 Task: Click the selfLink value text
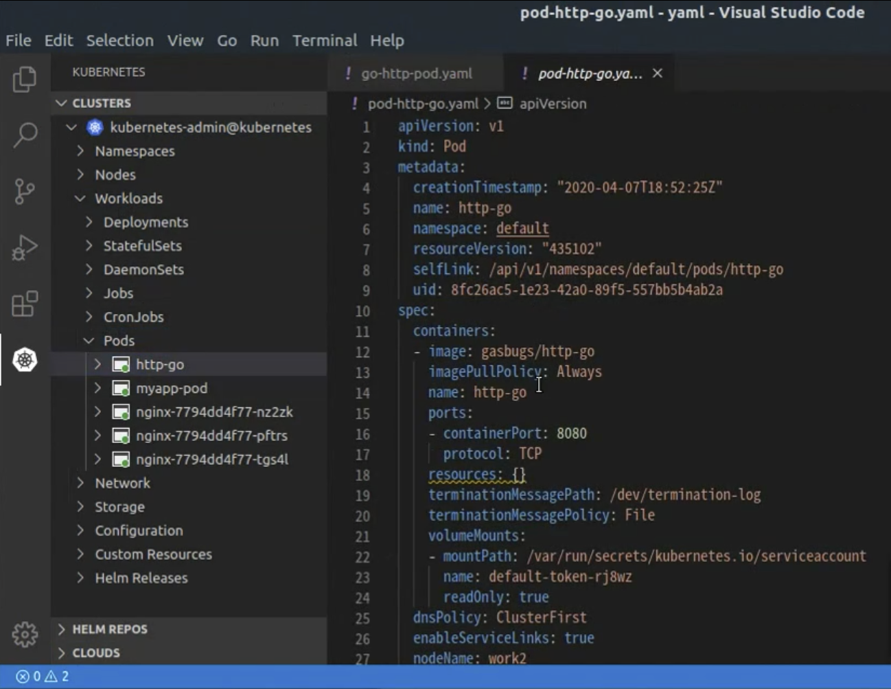pos(636,269)
